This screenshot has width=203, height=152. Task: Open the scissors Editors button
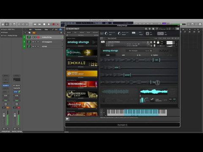(x=27, y=24)
